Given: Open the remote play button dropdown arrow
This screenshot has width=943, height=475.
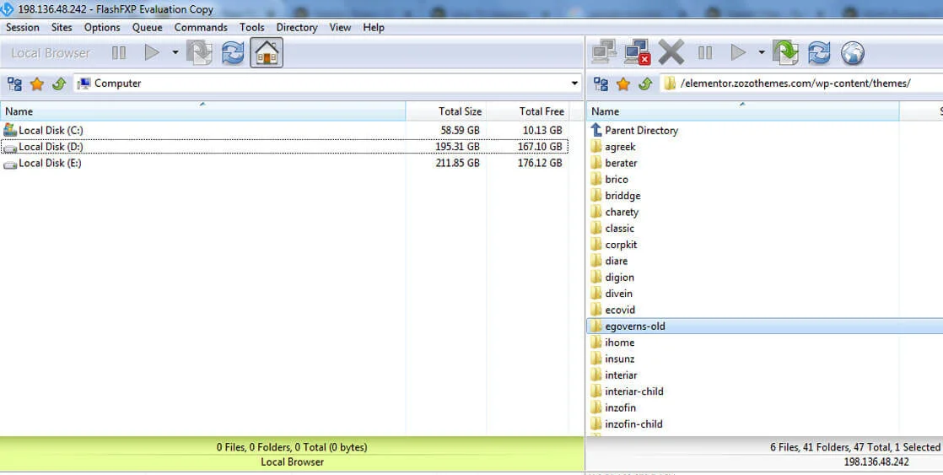Looking at the screenshot, I should pos(761,53).
